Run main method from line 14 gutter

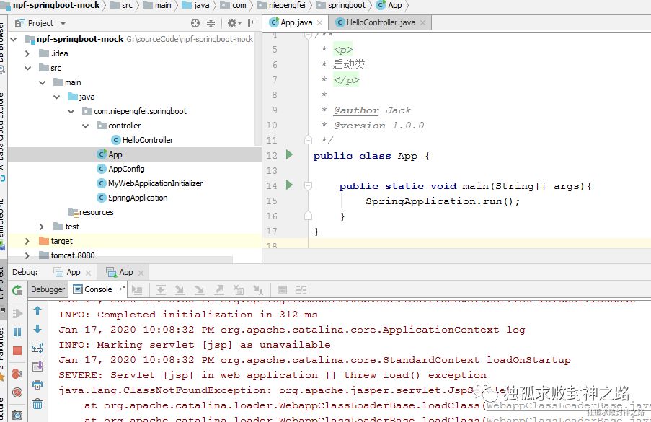pyautogui.click(x=289, y=185)
